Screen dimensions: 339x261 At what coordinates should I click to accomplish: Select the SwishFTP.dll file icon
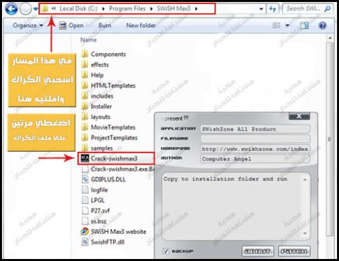[85, 242]
